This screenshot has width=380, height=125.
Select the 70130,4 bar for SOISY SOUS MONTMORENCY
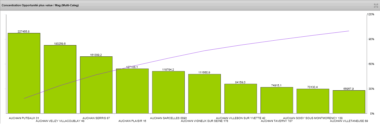tap(313, 101)
